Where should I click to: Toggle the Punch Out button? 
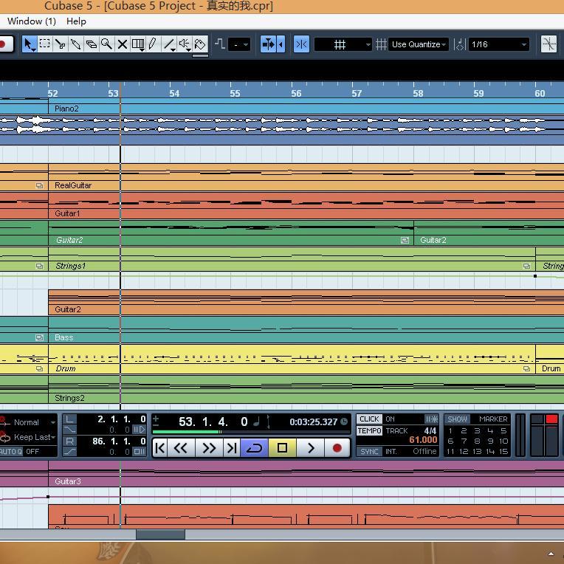tap(70, 451)
